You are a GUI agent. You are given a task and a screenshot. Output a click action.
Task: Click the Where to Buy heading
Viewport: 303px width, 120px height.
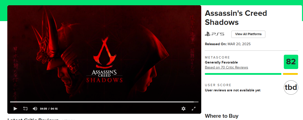222,116
